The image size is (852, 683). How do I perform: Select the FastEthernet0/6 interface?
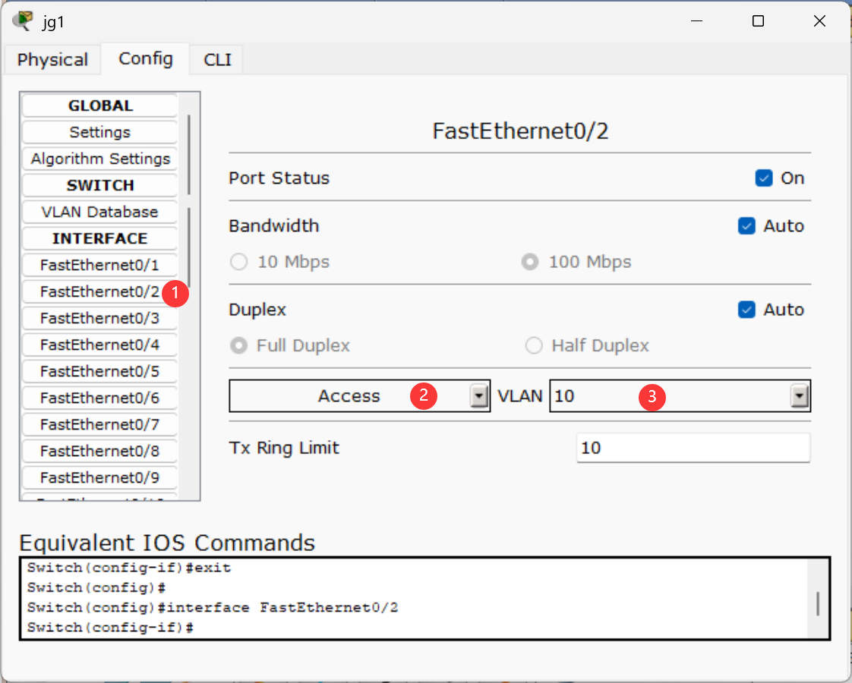pos(100,398)
